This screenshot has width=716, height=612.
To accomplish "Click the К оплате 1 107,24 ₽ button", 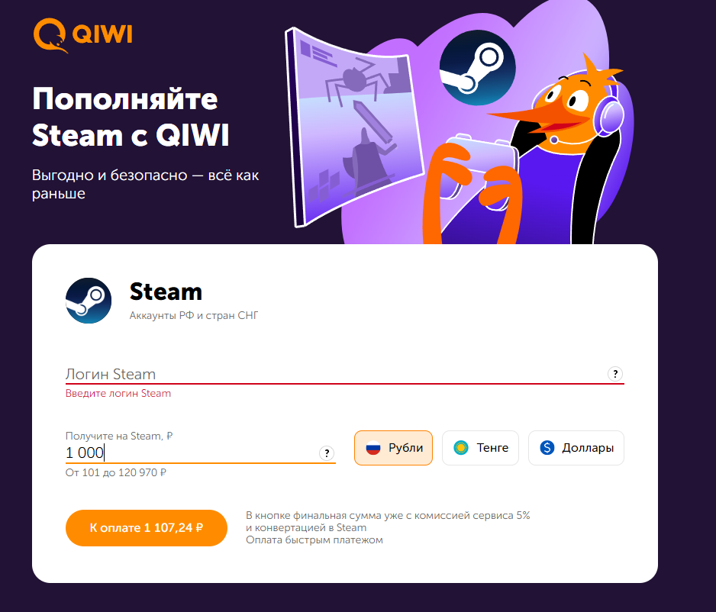I will click(146, 528).
